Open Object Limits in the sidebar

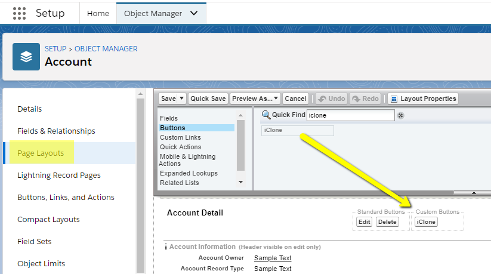[41, 264]
